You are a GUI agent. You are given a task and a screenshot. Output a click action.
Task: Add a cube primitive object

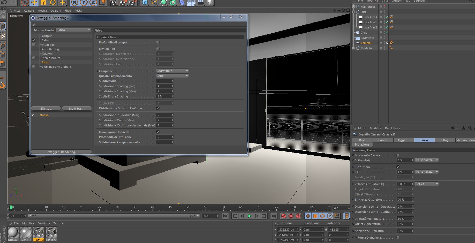(145, 3)
